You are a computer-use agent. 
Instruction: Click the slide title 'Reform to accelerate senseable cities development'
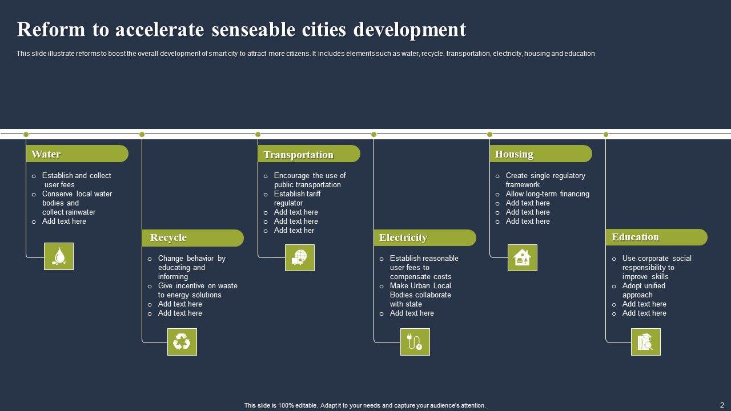(242, 30)
